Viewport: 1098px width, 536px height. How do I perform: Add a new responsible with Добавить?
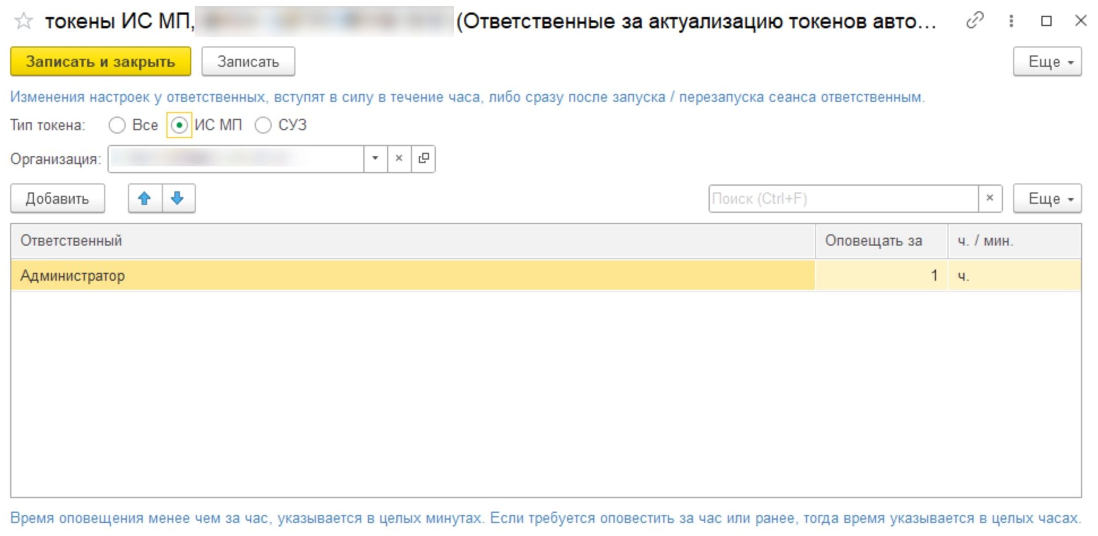point(58,199)
